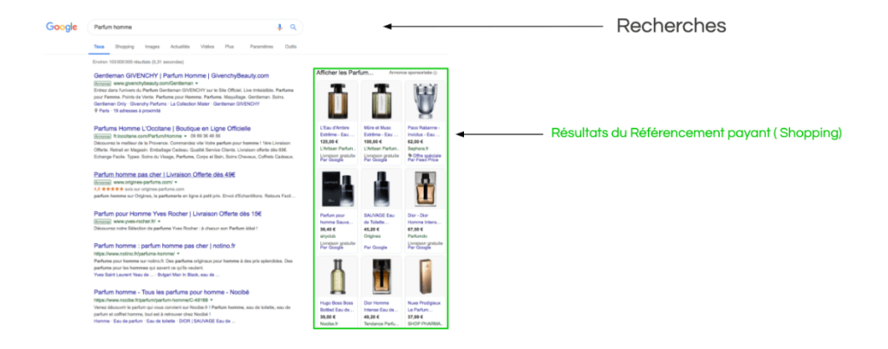Expand dropdown arrow next to notino.fr URL
Screen dimensions: 888x349
coord(178,254)
